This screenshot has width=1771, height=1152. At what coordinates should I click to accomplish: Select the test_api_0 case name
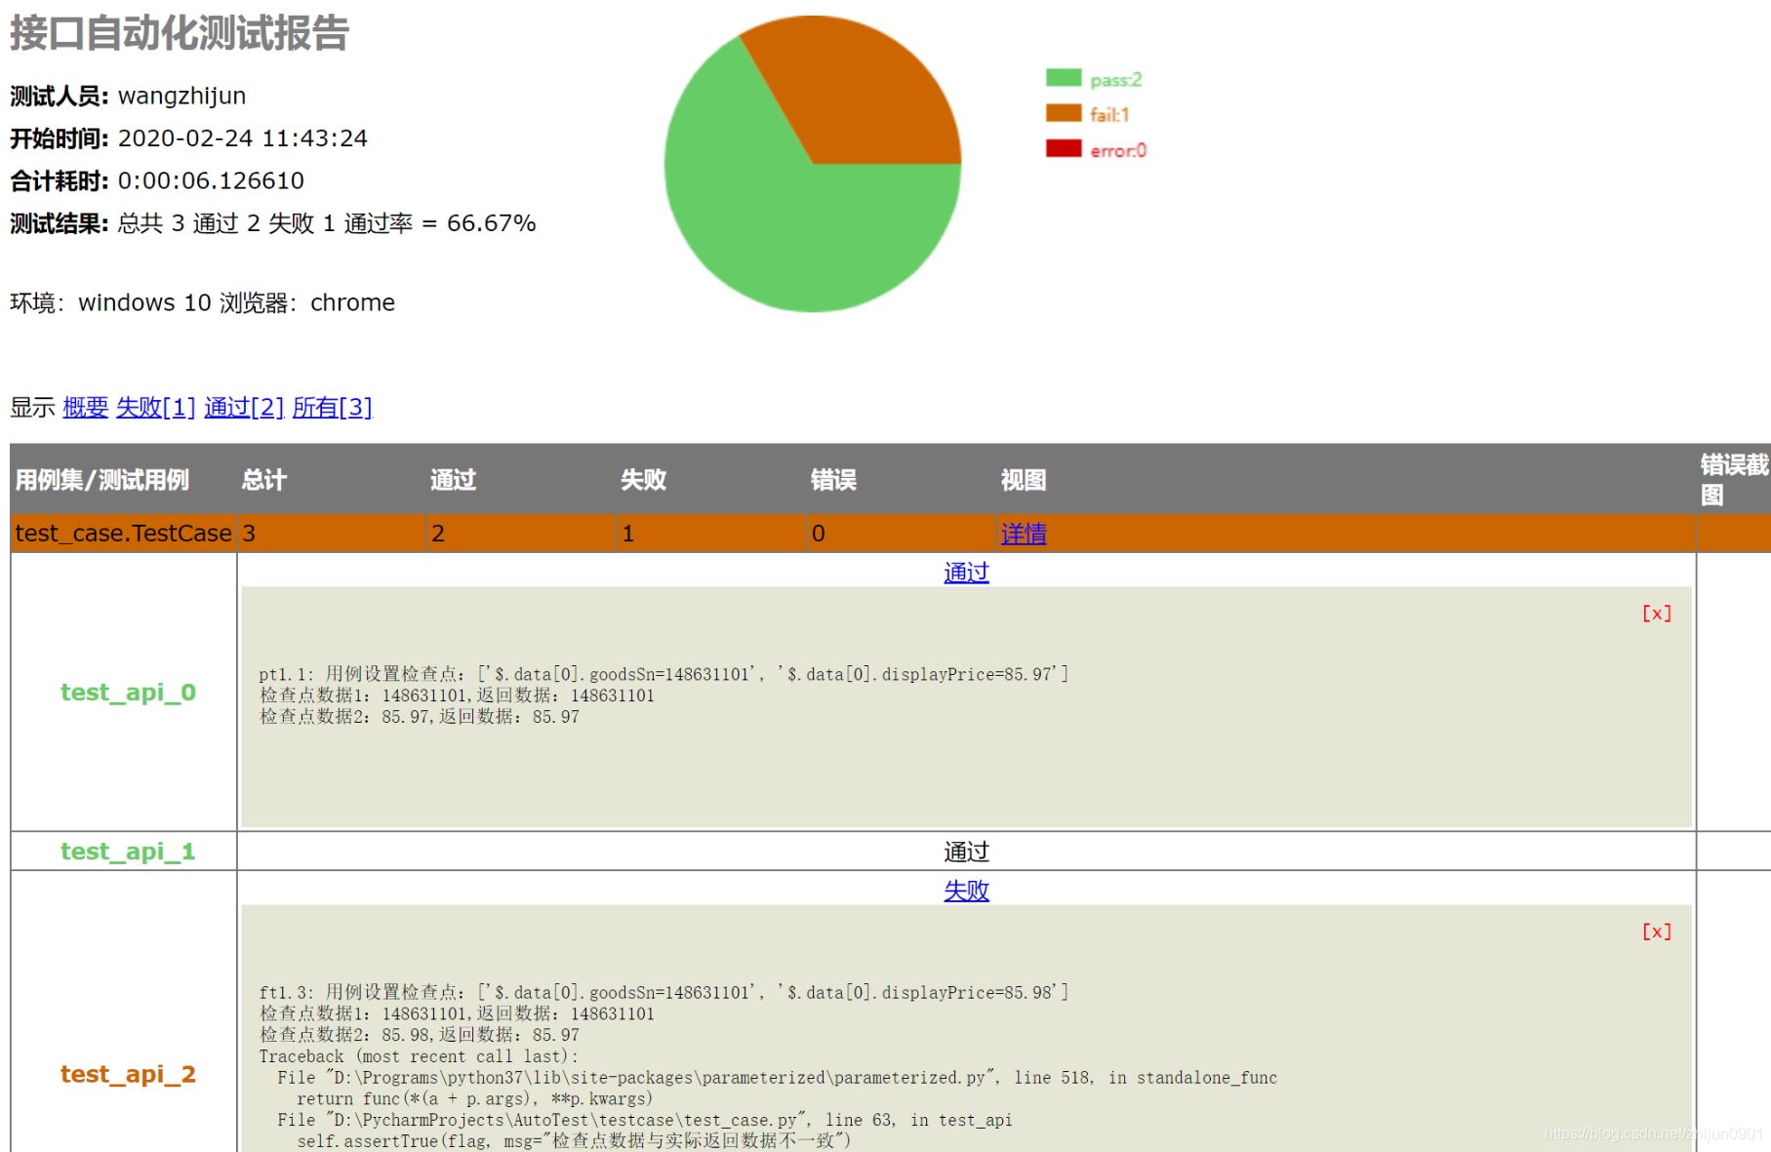pyautogui.click(x=128, y=693)
